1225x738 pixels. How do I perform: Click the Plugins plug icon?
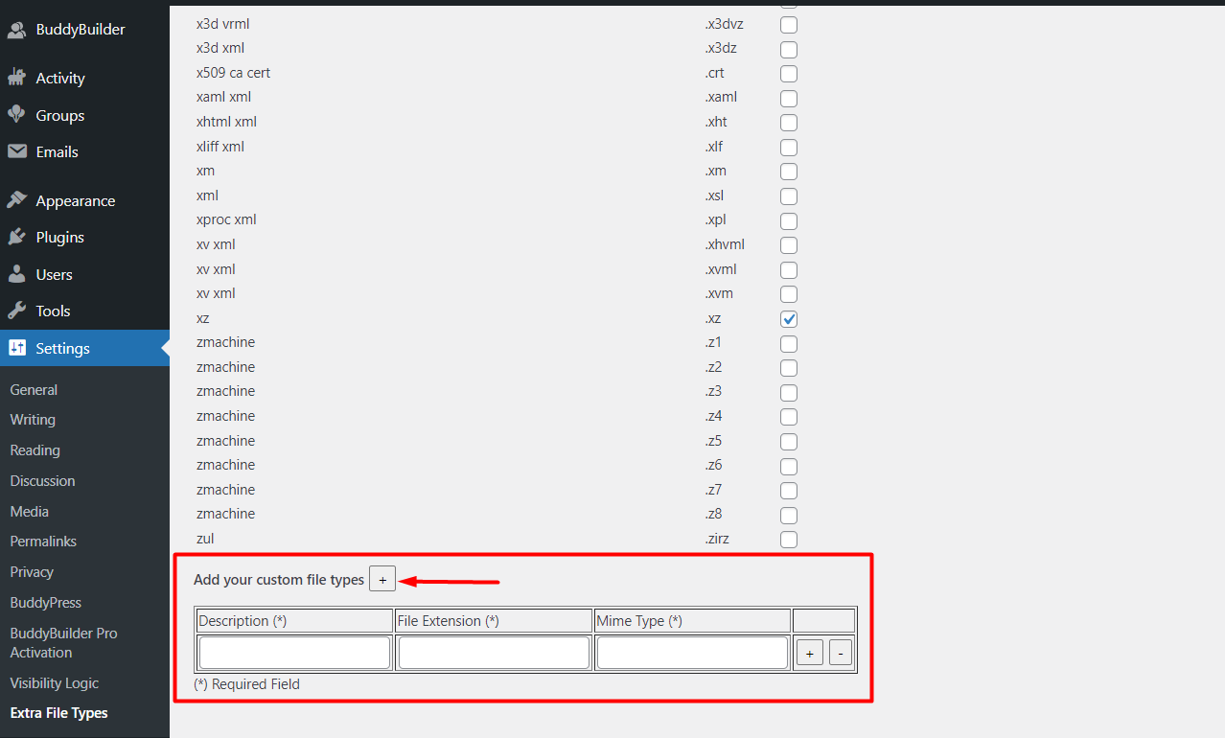pyautogui.click(x=18, y=237)
